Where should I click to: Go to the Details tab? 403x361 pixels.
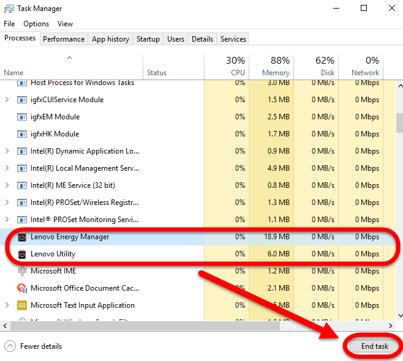pos(203,39)
